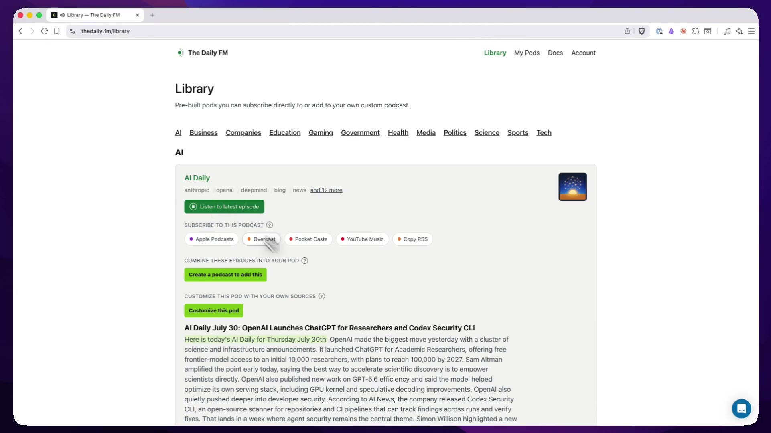Click the Customize this pod button

214,311
